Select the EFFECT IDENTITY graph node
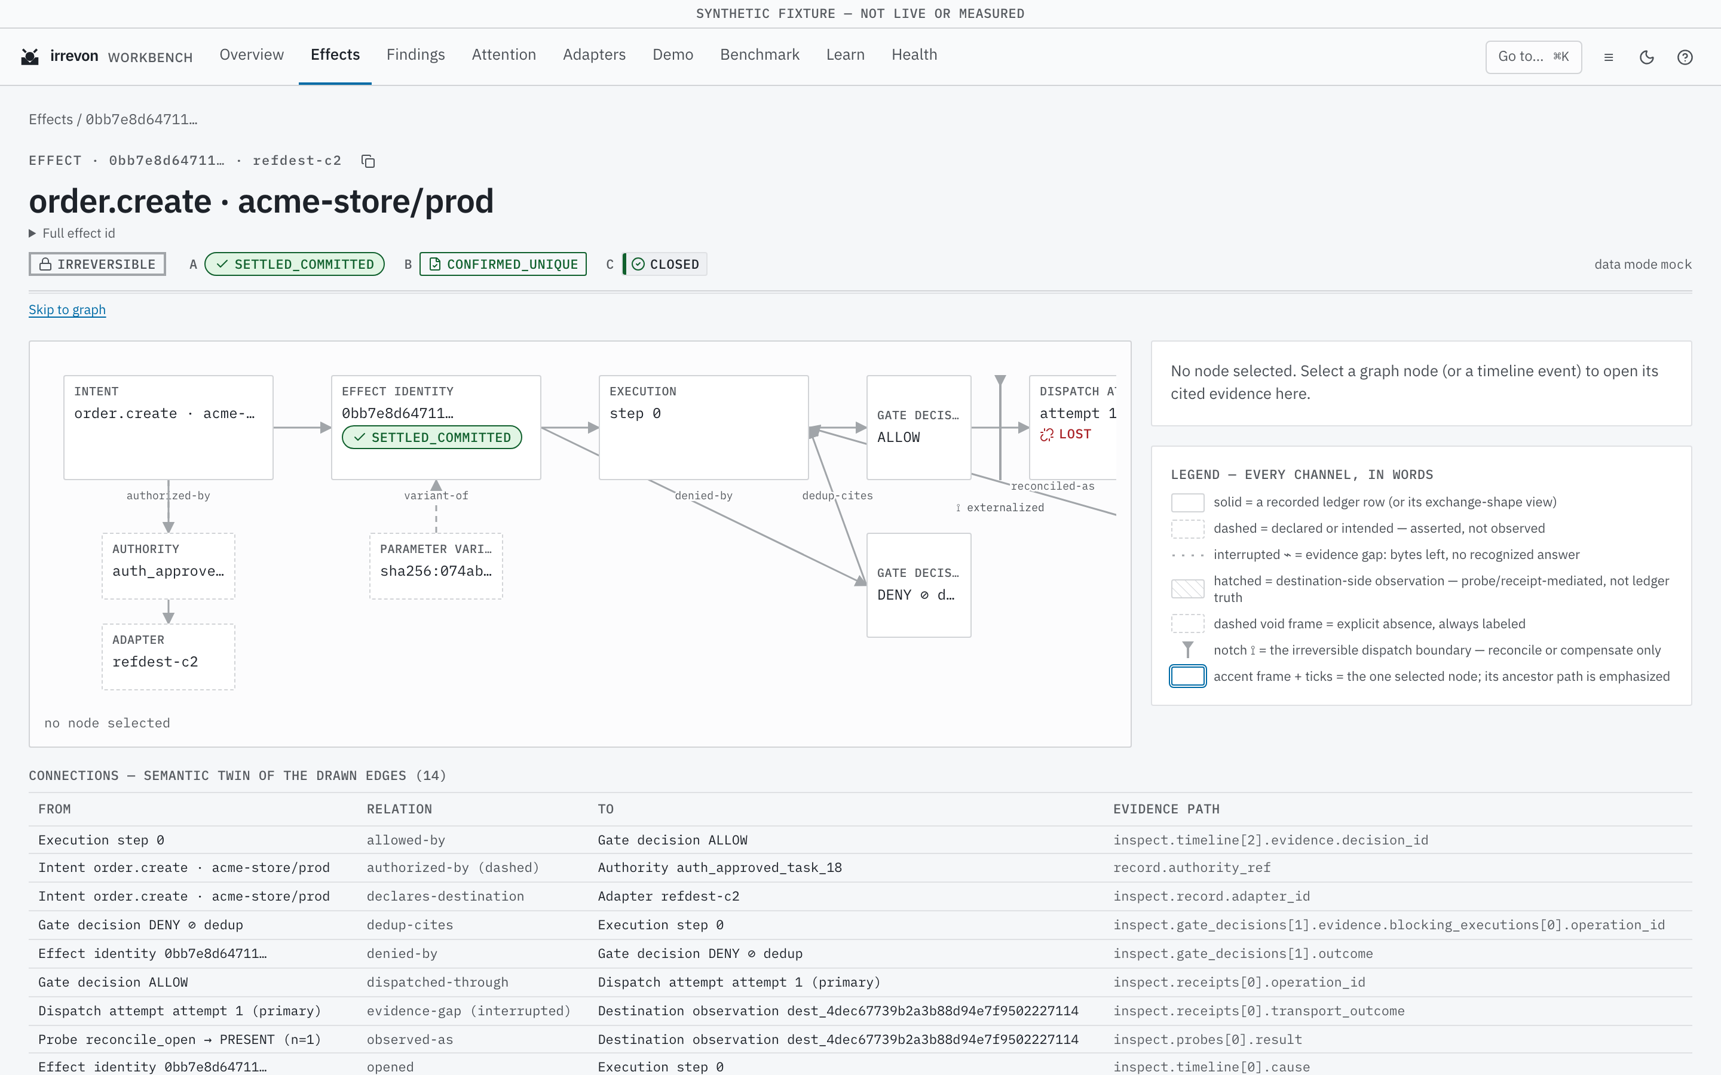Screen dimensions: 1721x1075 point(436,427)
